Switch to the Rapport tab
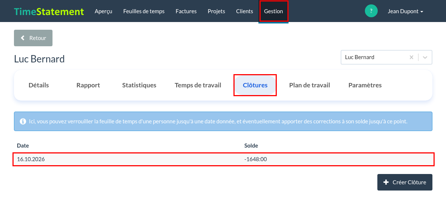The width and height of the screenshot is (446, 203). [x=88, y=85]
